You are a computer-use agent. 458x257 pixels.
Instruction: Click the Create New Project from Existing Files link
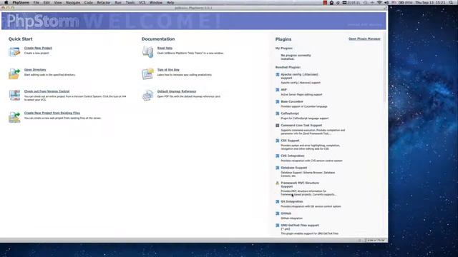52,113
